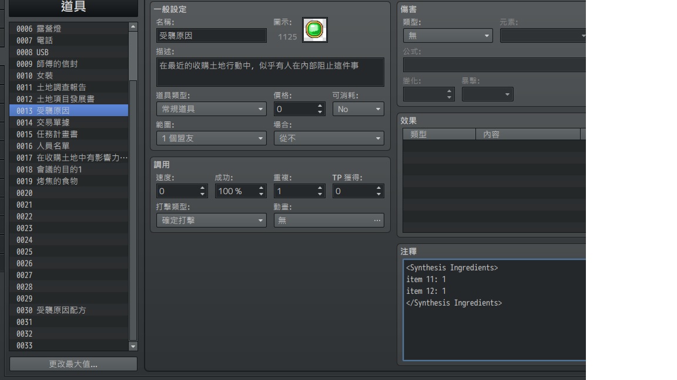Click the 速度 speed stepper field
677x380 pixels.
182,191
